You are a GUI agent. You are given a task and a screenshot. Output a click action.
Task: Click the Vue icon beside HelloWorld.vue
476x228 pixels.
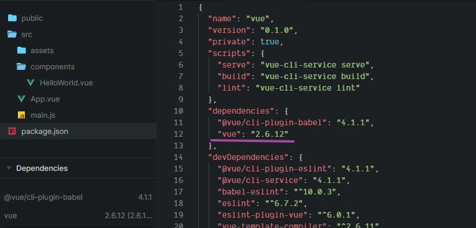pos(31,83)
